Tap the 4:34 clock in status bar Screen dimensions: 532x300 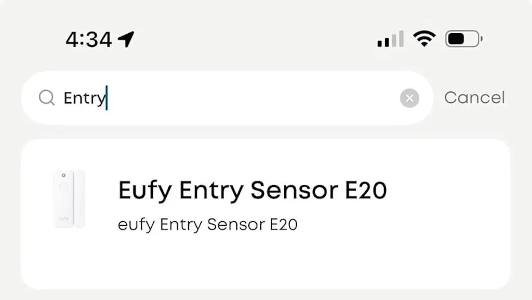pos(88,39)
